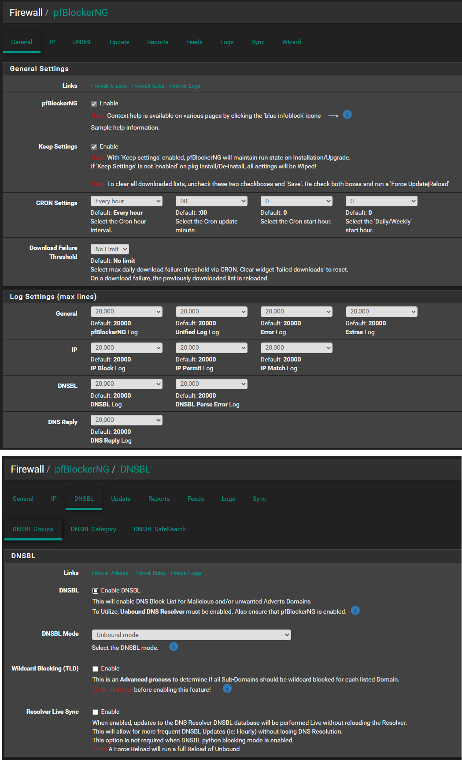Open the DNSBL Mode dropdown
The image size is (462, 760).
tap(192, 635)
